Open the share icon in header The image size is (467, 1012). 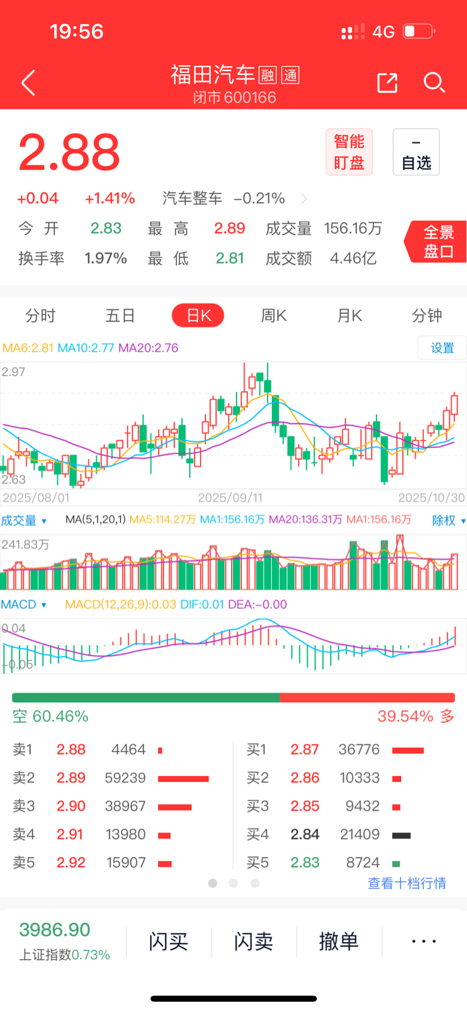click(387, 83)
